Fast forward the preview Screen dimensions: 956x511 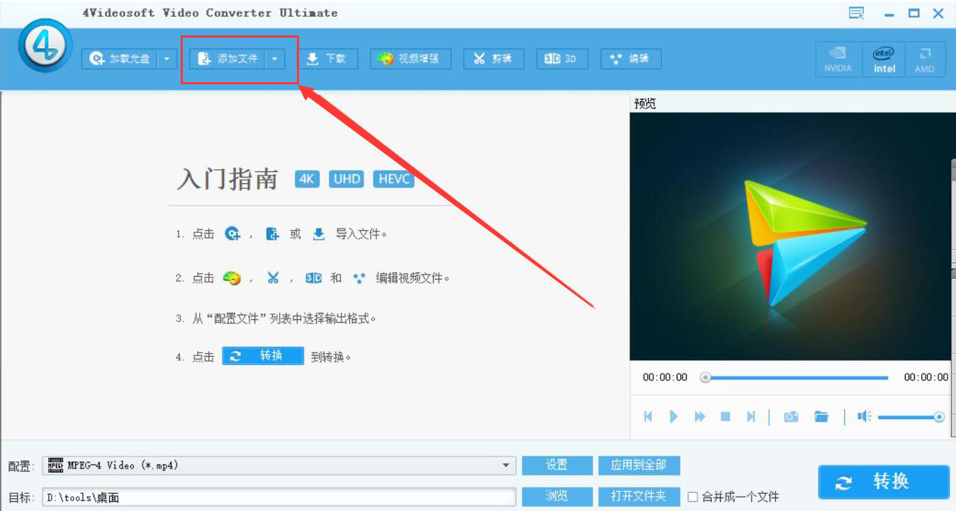pos(699,417)
